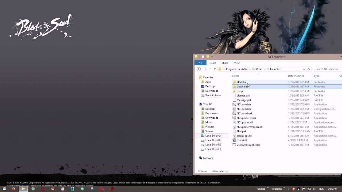The width and height of the screenshot is (342, 192).
Task: Open the Start menu
Action: point(4,189)
